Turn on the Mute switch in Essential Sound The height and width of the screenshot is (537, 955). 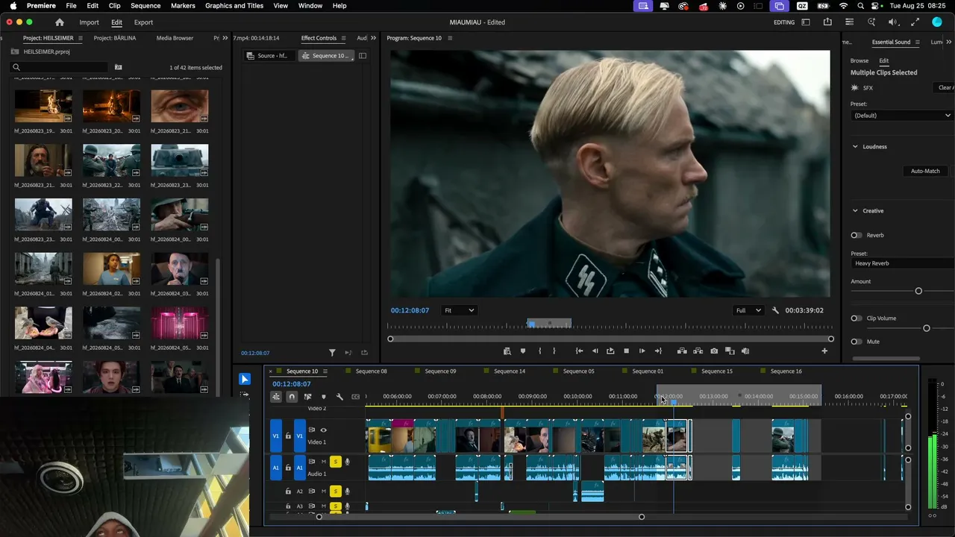(857, 342)
